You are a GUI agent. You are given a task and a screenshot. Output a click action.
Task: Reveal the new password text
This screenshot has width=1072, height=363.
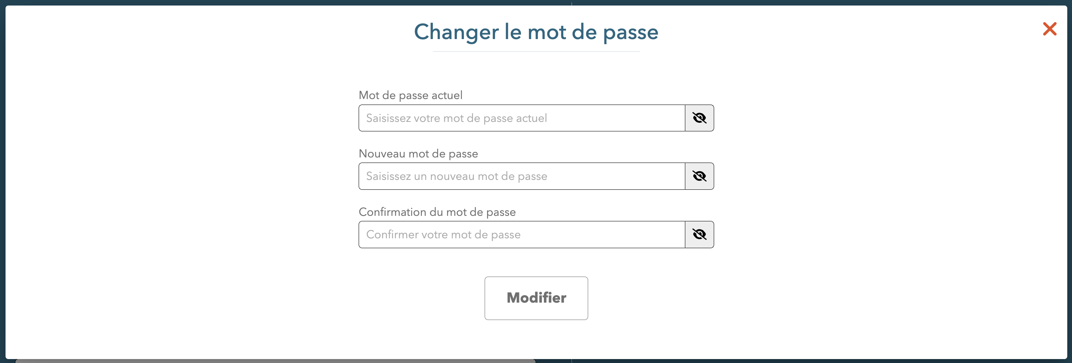pyautogui.click(x=699, y=176)
